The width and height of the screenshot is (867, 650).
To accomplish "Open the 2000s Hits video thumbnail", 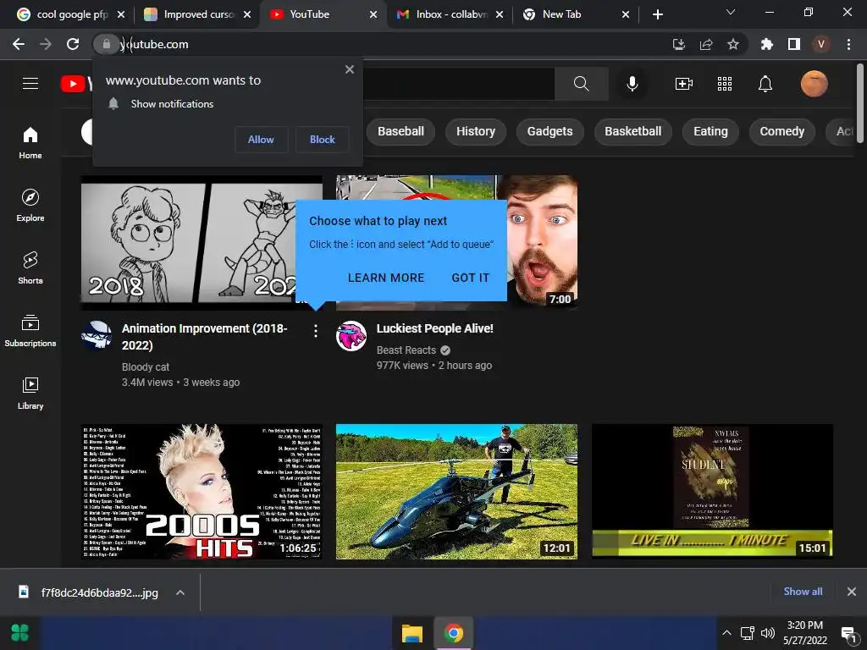I will [x=202, y=492].
